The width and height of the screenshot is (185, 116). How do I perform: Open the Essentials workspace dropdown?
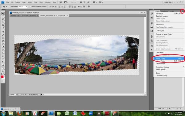(x=169, y=2)
